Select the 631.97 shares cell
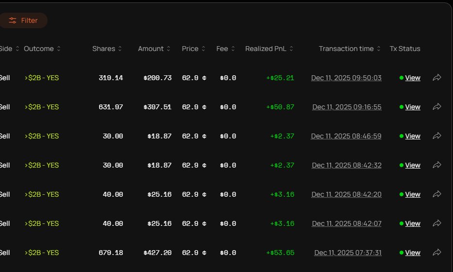This screenshot has width=453, height=272. click(111, 107)
